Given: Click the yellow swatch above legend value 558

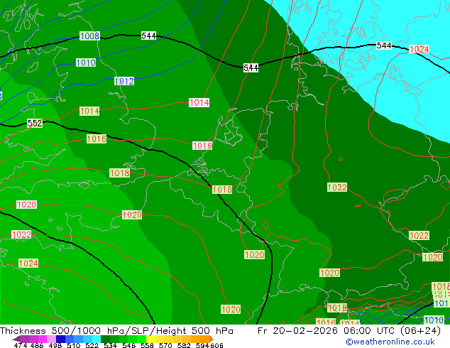Looking at the screenshot, I should (150, 339).
